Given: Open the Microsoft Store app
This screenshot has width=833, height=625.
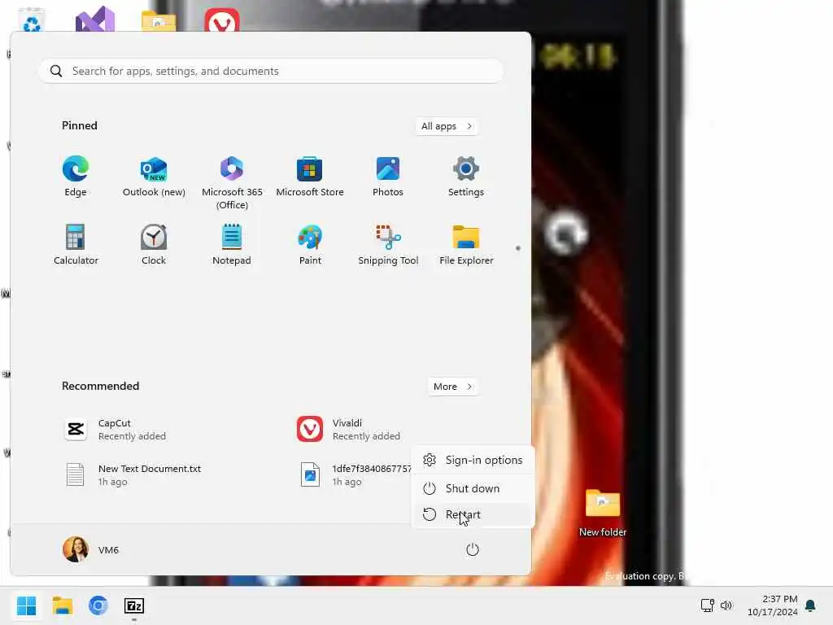Looking at the screenshot, I should tap(310, 177).
